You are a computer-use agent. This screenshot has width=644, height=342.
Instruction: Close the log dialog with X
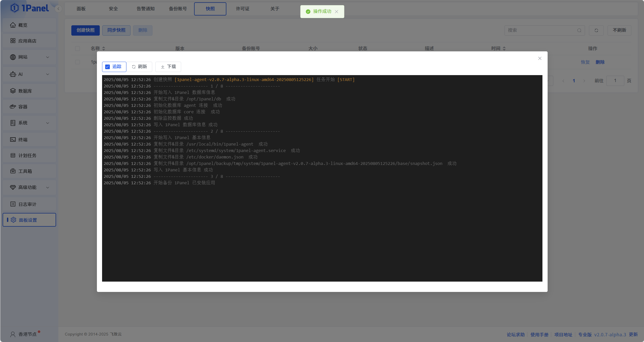coord(540,58)
